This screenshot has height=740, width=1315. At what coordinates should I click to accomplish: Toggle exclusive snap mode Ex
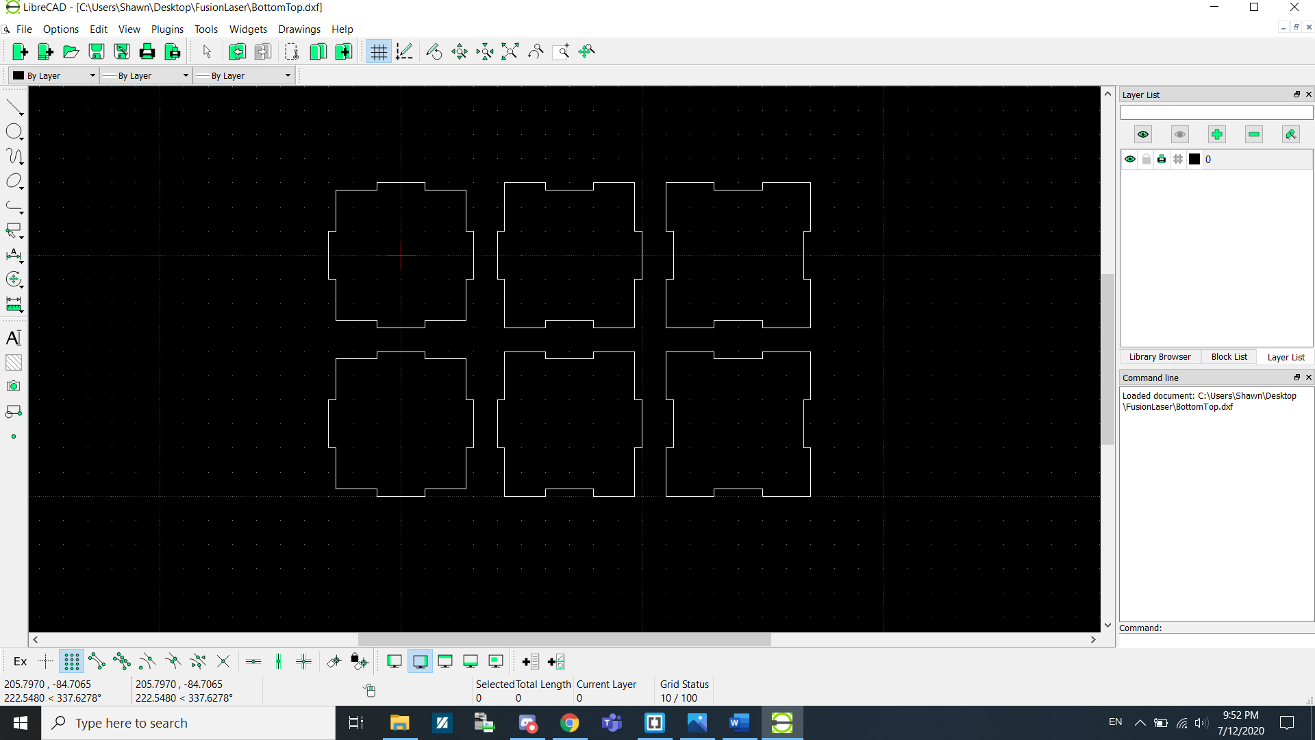click(21, 661)
